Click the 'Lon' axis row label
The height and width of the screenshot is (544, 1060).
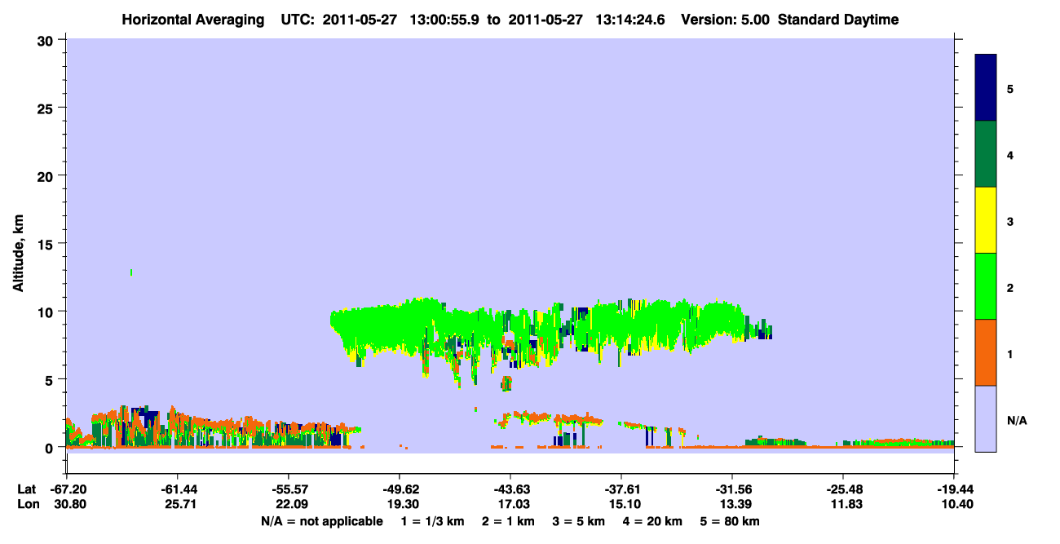pyautogui.click(x=27, y=504)
